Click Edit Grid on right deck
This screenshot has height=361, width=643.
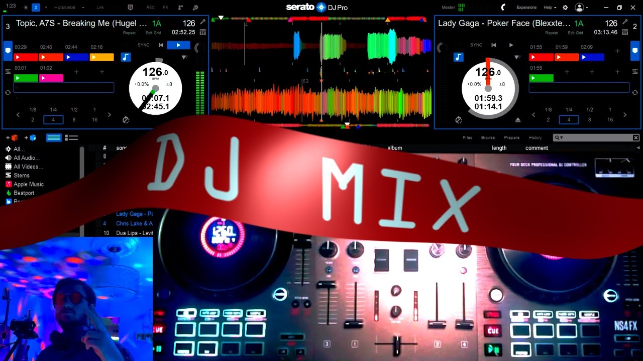tap(575, 33)
